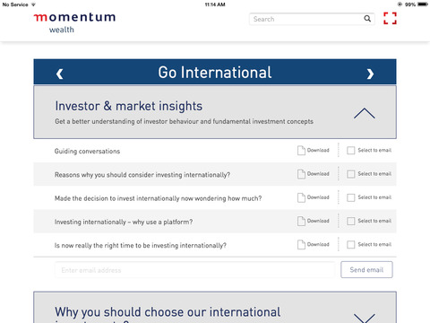The width and height of the screenshot is (430, 323).
Task: Go to the next section with right arrow
Action: point(370,74)
